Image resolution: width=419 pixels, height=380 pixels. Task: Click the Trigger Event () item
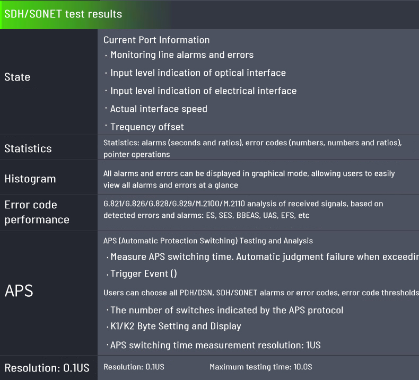click(143, 273)
